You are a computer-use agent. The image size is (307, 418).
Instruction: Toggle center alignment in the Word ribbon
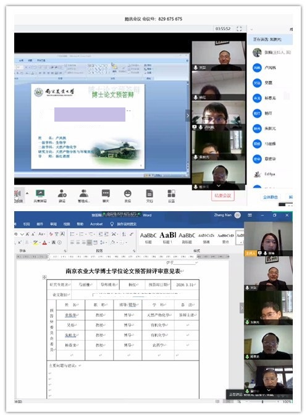tap(78, 242)
